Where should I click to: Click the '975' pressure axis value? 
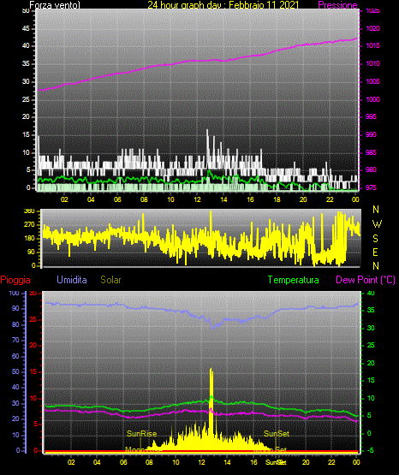pyautogui.click(x=371, y=187)
